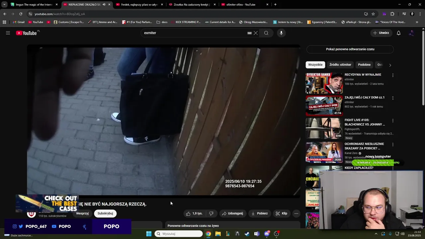Select the Podobne filter chip

pyautogui.click(x=364, y=65)
